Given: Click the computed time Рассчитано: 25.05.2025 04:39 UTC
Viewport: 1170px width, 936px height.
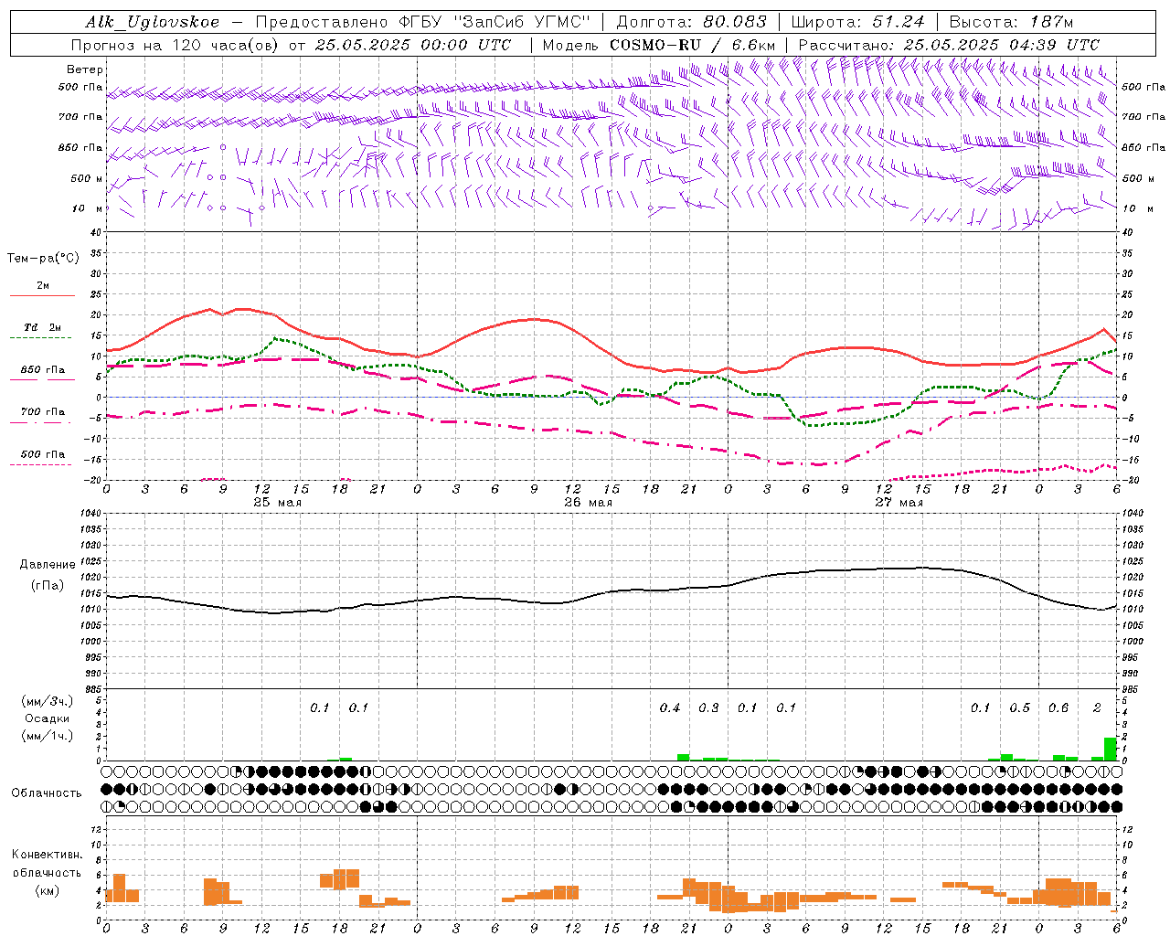Looking at the screenshot, I should [x=949, y=44].
